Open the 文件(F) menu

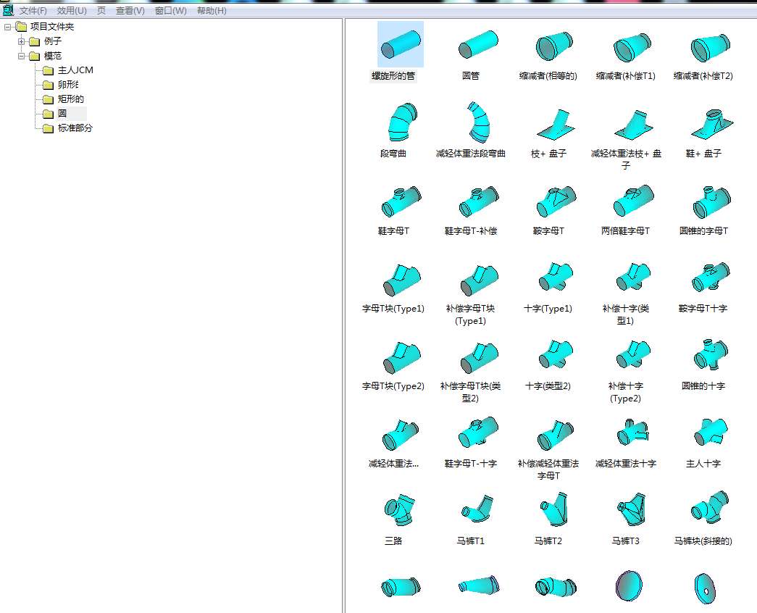pyautogui.click(x=33, y=11)
